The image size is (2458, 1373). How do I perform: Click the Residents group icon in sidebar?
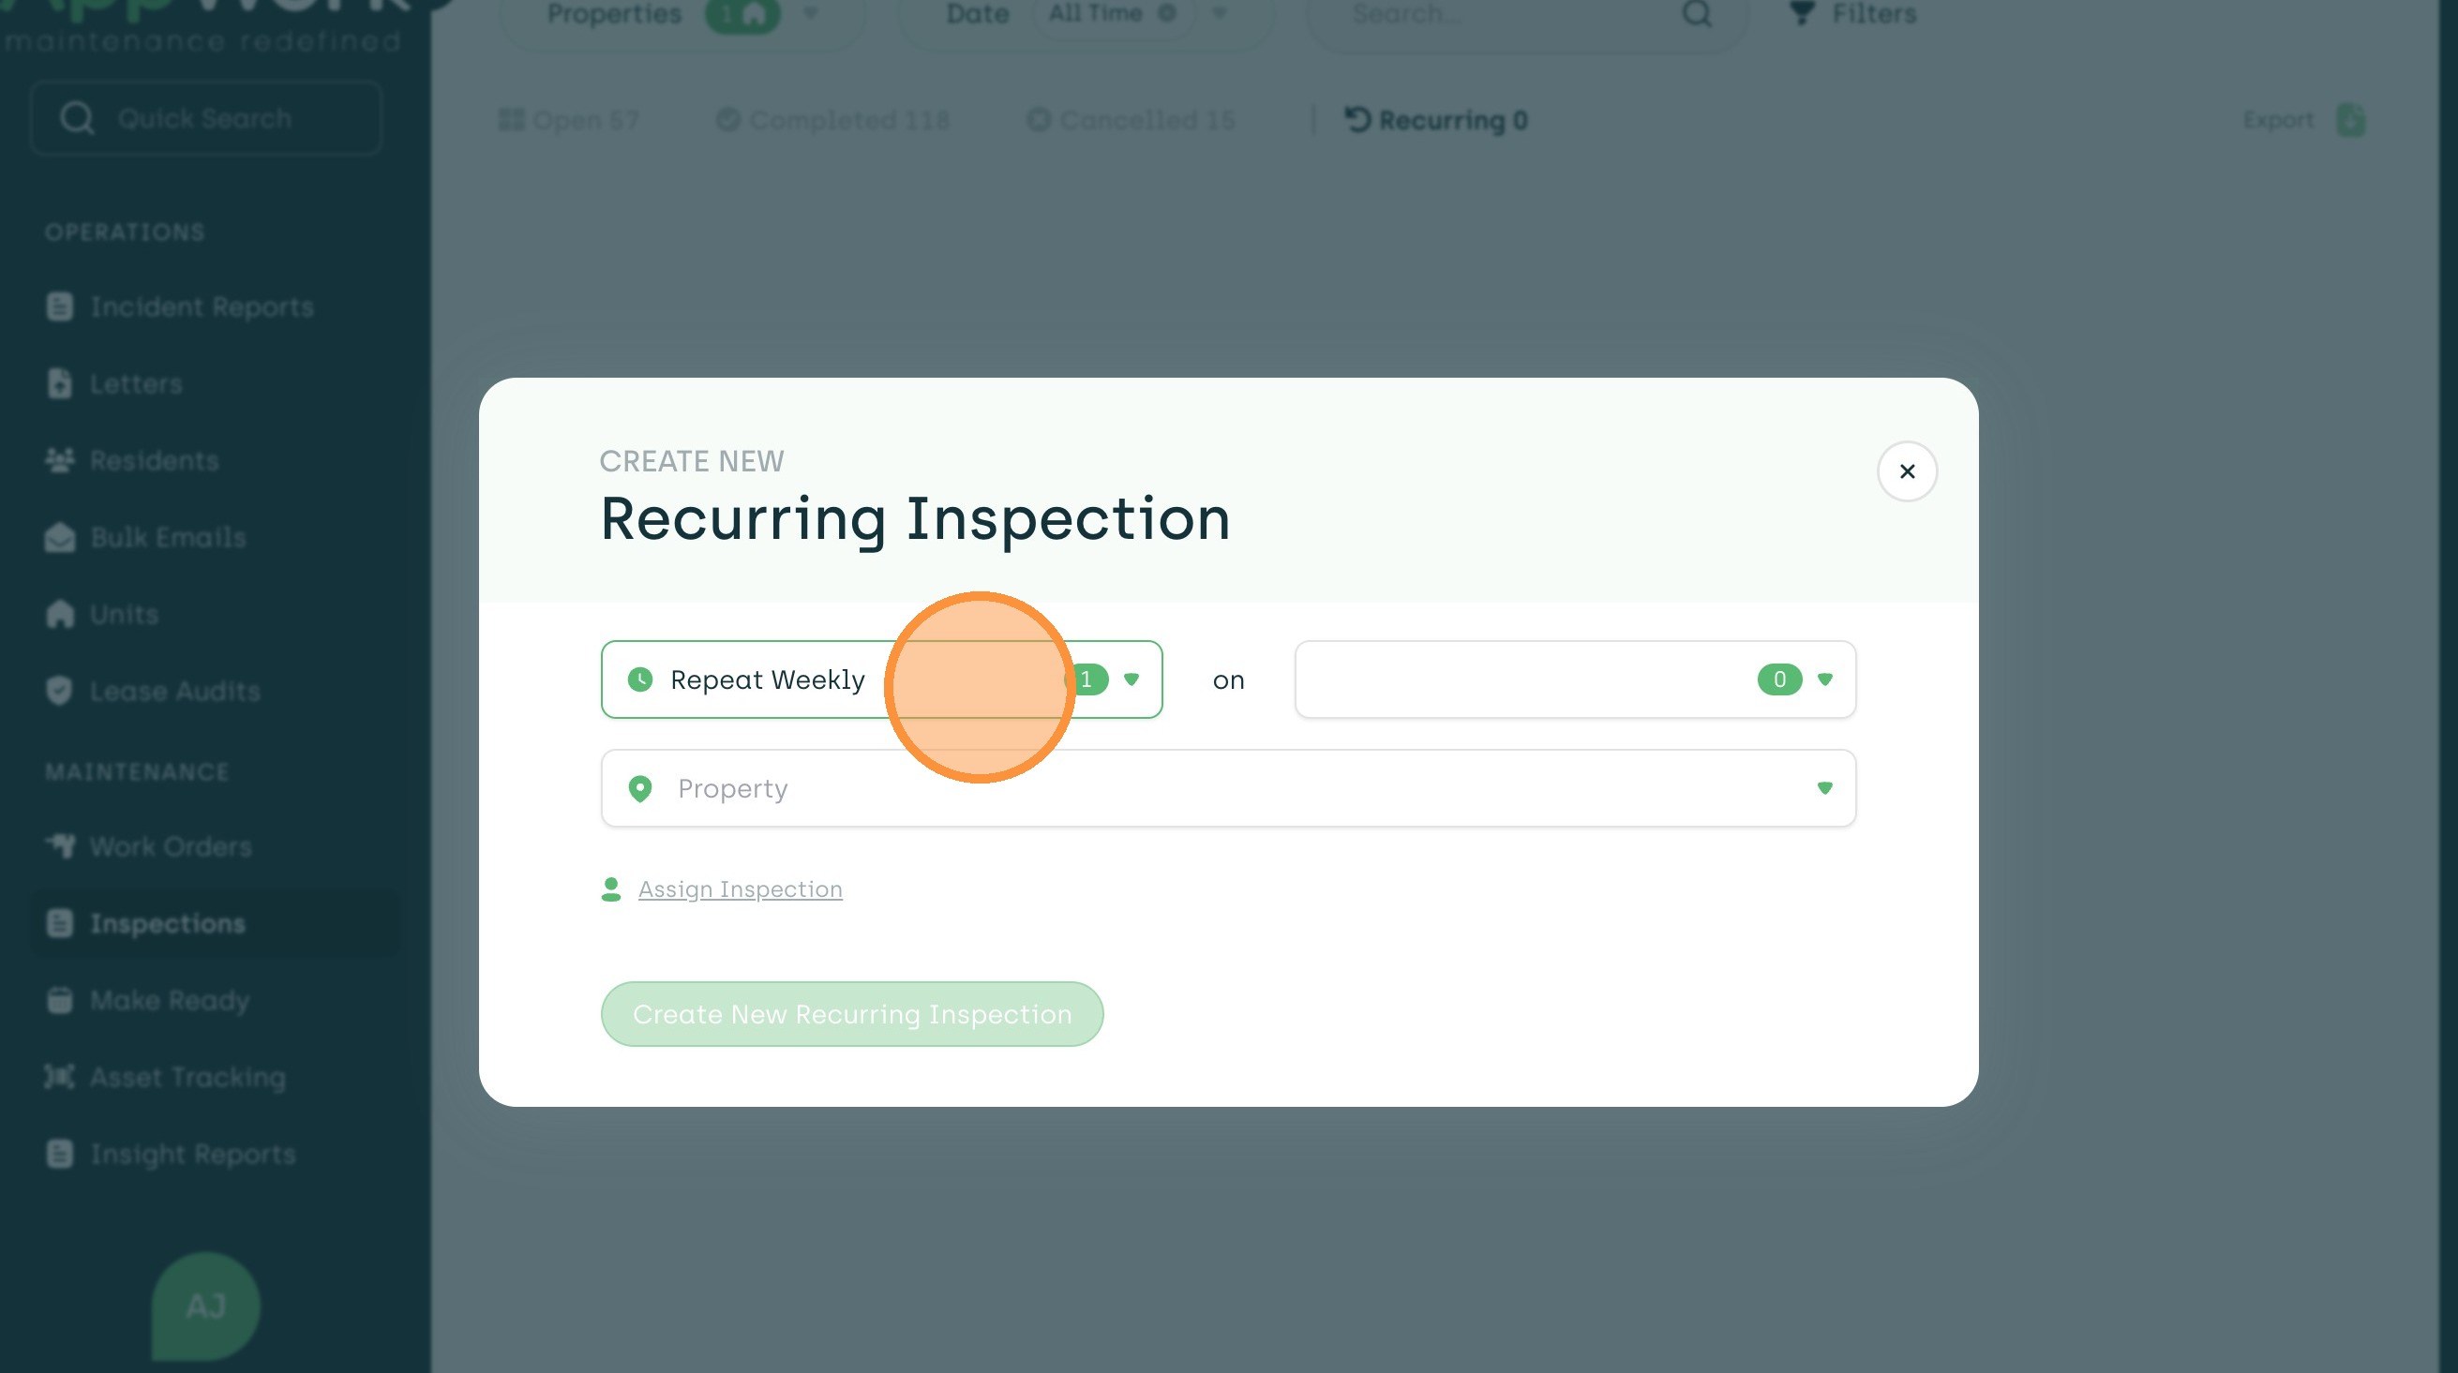tap(59, 460)
